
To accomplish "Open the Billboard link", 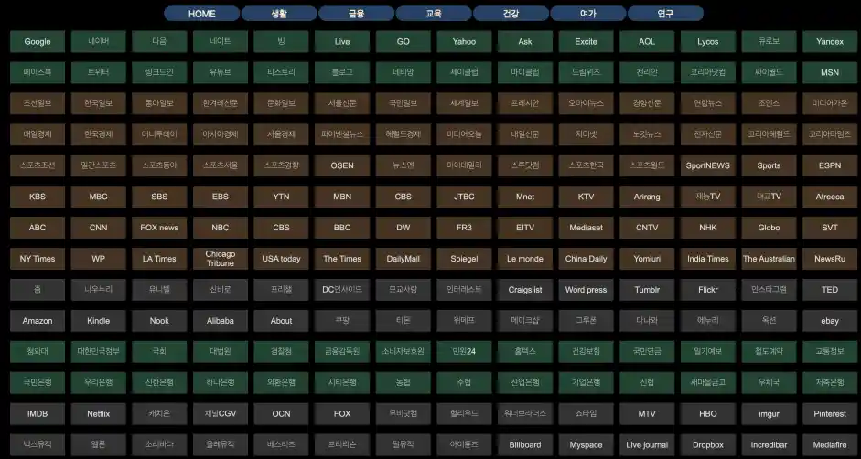I will pyautogui.click(x=525, y=444).
